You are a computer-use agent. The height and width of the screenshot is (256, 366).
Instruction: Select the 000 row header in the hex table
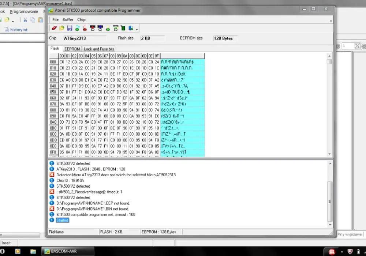(x=53, y=62)
